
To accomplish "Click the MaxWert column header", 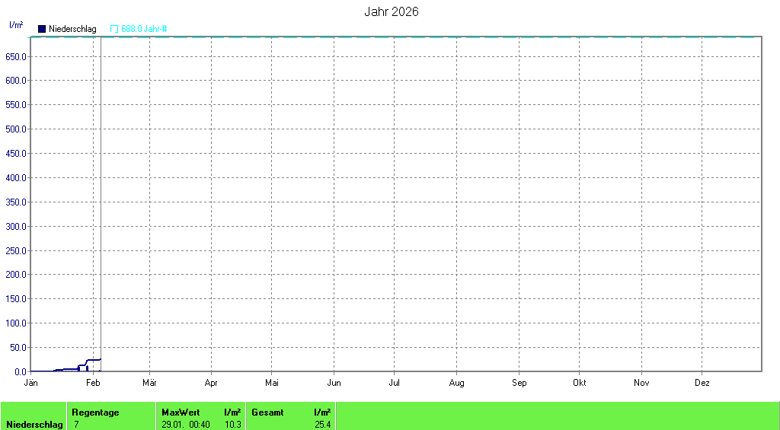I will [181, 412].
